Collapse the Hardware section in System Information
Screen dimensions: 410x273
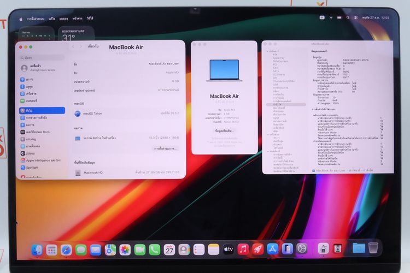pos(267,51)
